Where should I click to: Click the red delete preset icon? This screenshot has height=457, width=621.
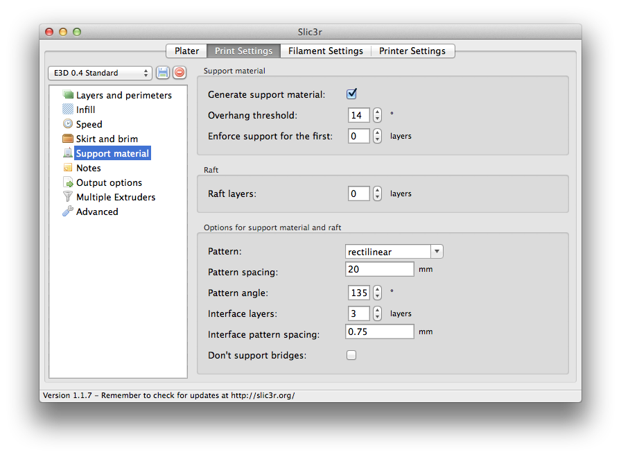pyautogui.click(x=180, y=73)
